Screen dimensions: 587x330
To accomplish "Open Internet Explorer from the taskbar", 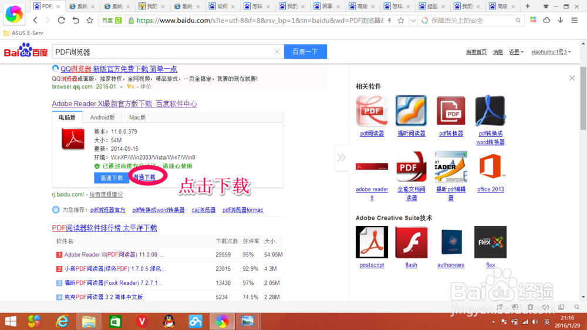I will tap(62, 321).
